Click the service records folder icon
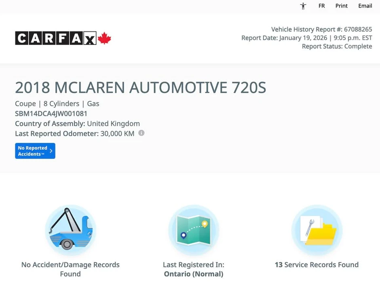380x291 pixels. point(317,230)
